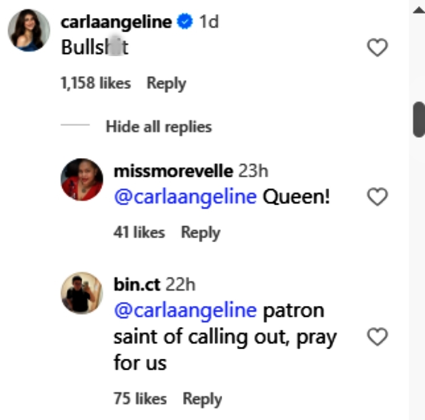Open carlaangeline's profile picture
425x420 pixels.
pos(28,30)
